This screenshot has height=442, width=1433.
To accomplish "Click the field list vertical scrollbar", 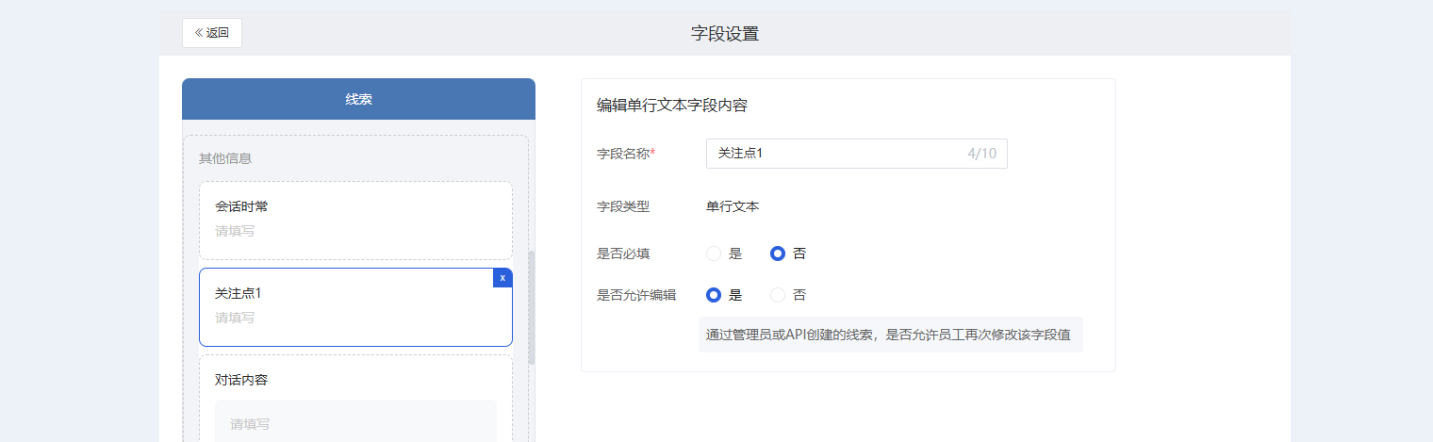I will click(531, 307).
